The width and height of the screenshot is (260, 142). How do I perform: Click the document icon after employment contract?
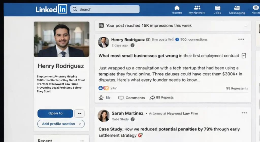(x=244, y=56)
